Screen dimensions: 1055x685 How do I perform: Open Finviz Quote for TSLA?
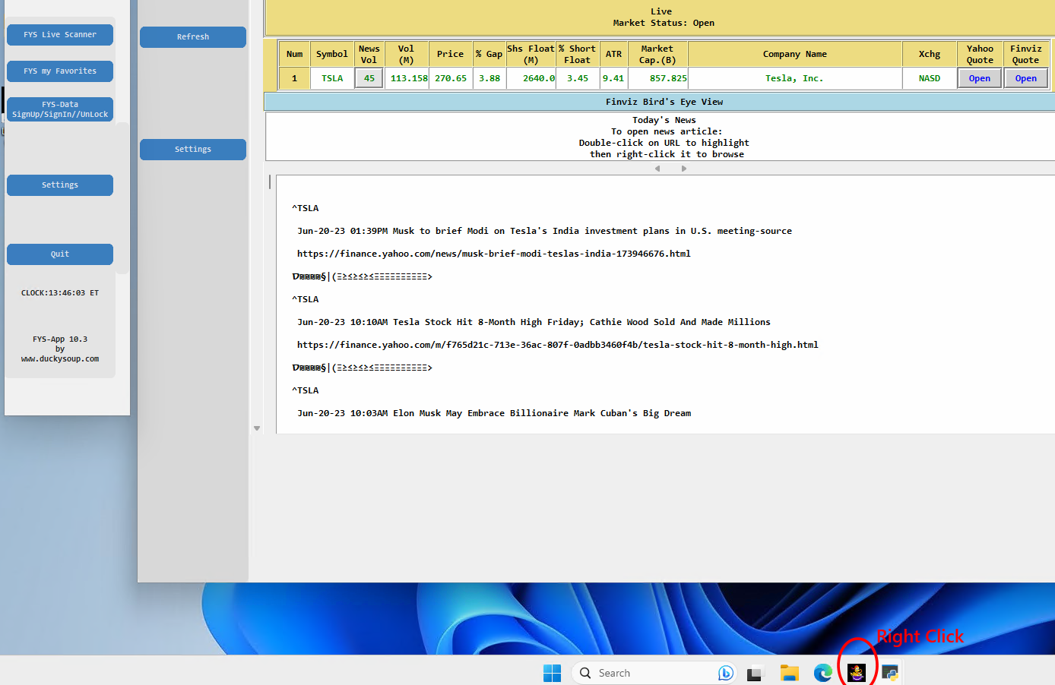pos(1026,78)
